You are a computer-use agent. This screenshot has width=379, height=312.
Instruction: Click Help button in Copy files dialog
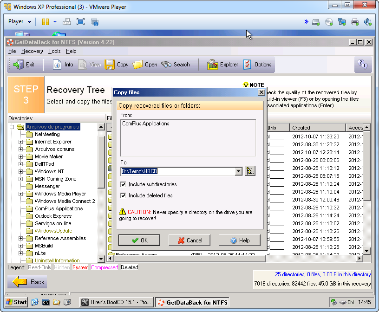coord(240,240)
